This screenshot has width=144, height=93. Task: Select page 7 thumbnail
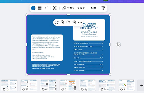(x=107, y=85)
